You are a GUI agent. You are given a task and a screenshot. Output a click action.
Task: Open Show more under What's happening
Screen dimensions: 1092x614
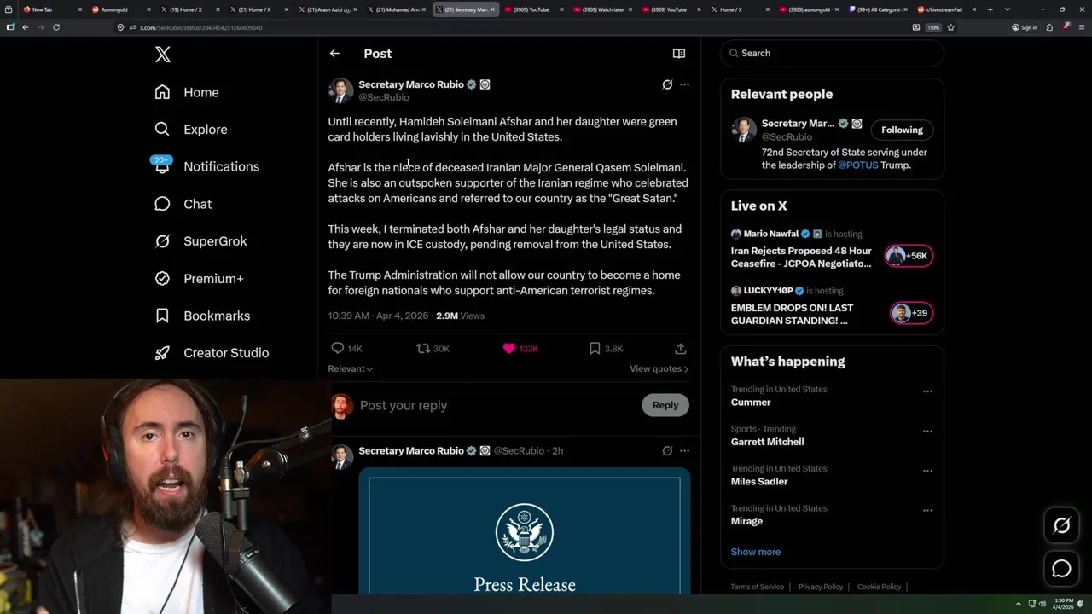pos(755,552)
